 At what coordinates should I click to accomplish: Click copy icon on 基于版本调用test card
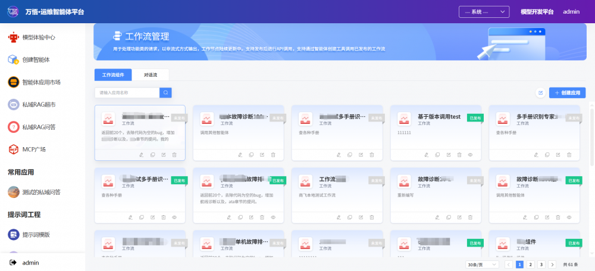(436, 155)
